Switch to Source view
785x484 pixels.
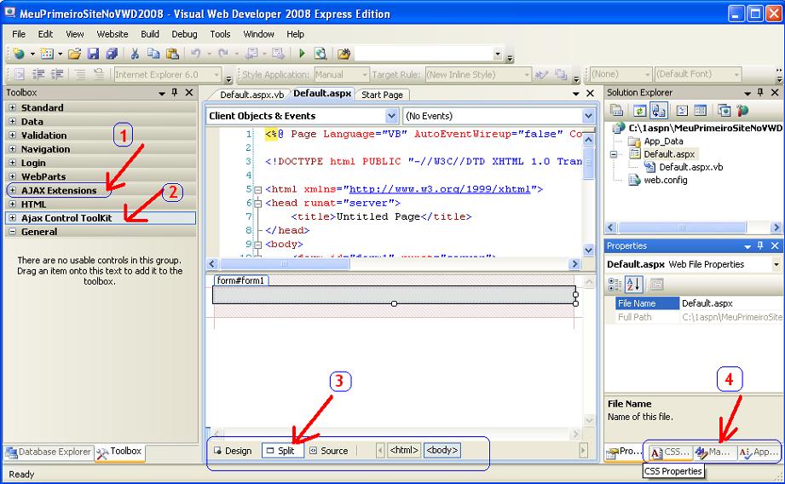(x=329, y=451)
